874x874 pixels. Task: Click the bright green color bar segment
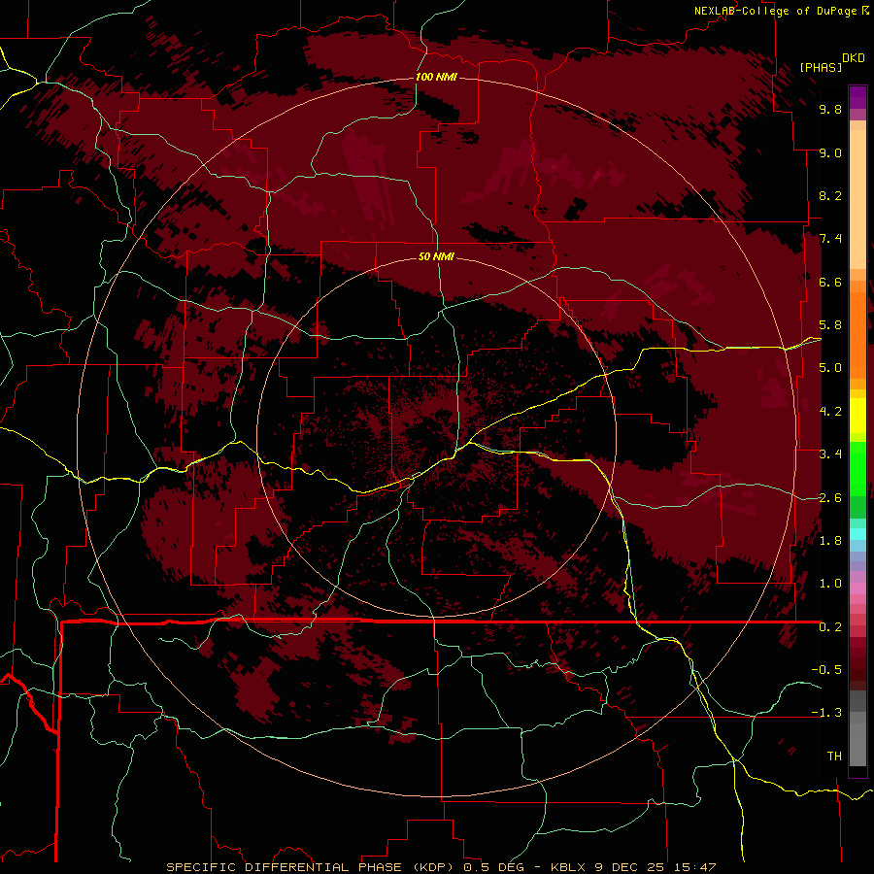point(857,468)
